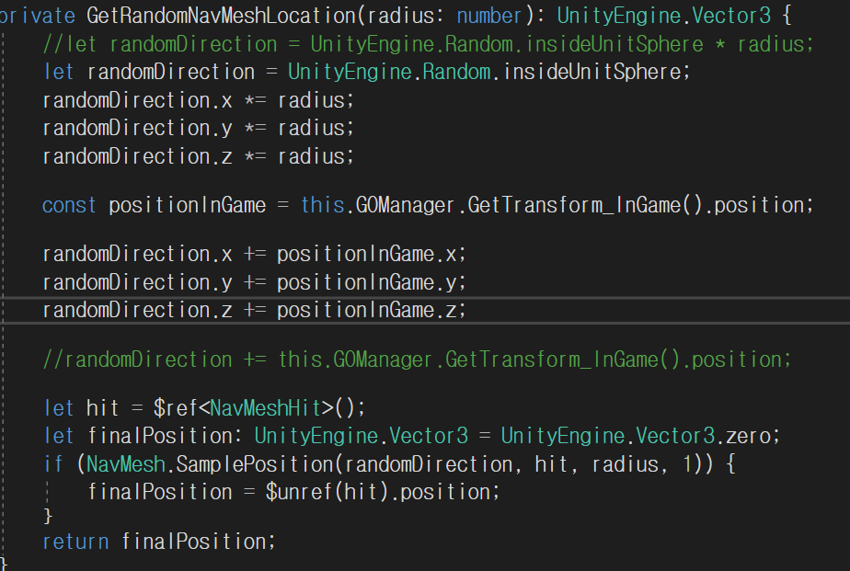Screen dimensions: 850x571
Task: Click 'NavMesh' class name in the if condition
Action: pos(126,464)
